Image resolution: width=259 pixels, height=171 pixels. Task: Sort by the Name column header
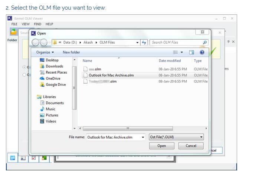(x=87, y=61)
